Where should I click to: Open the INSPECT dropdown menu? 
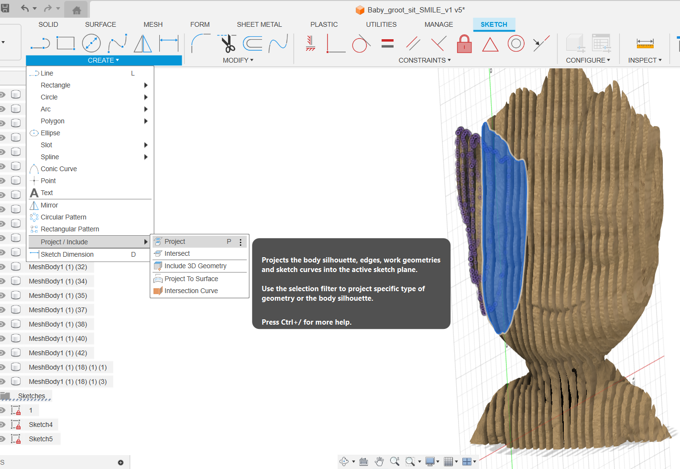[645, 60]
